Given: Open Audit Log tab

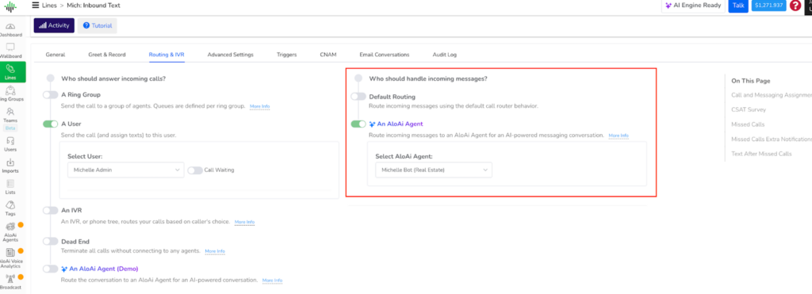Looking at the screenshot, I should point(445,55).
